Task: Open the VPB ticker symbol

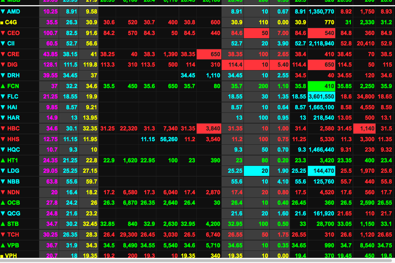Action: [13, 245]
